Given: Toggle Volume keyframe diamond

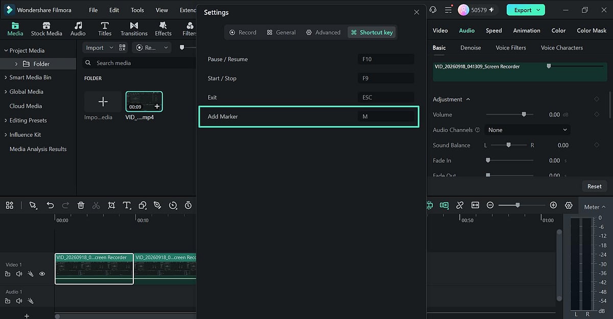Looking at the screenshot, I should (x=597, y=114).
